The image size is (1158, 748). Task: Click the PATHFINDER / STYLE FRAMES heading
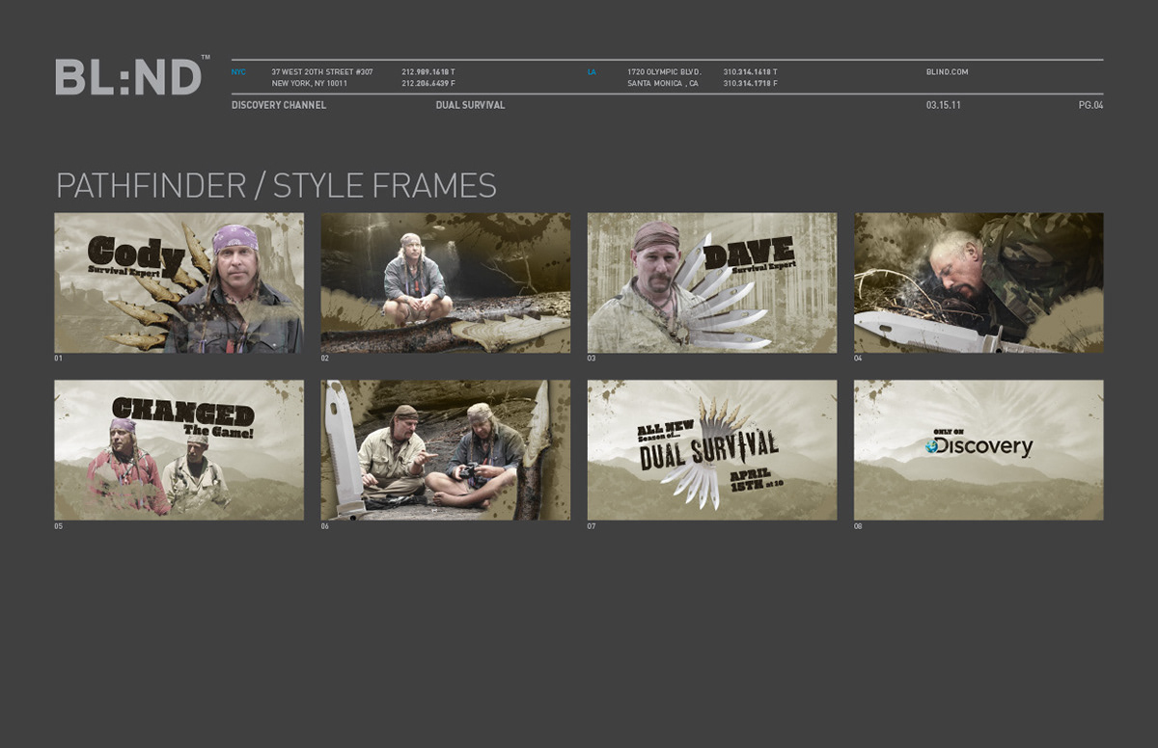pyautogui.click(x=276, y=185)
